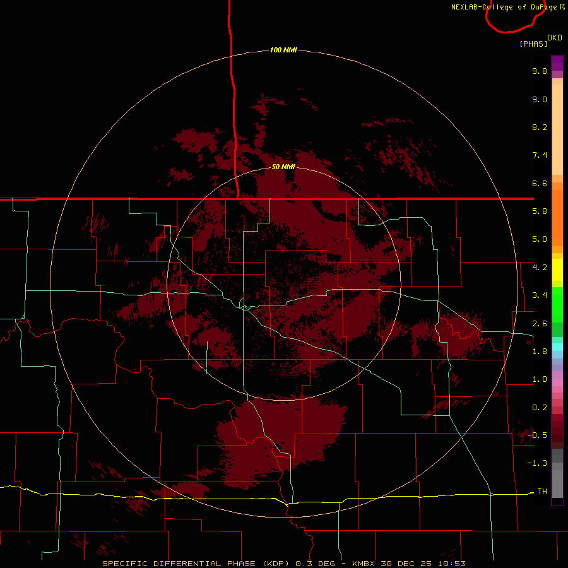Image resolution: width=568 pixels, height=568 pixels.
Task: Click the 9.0 value on legend
Action: click(540, 99)
